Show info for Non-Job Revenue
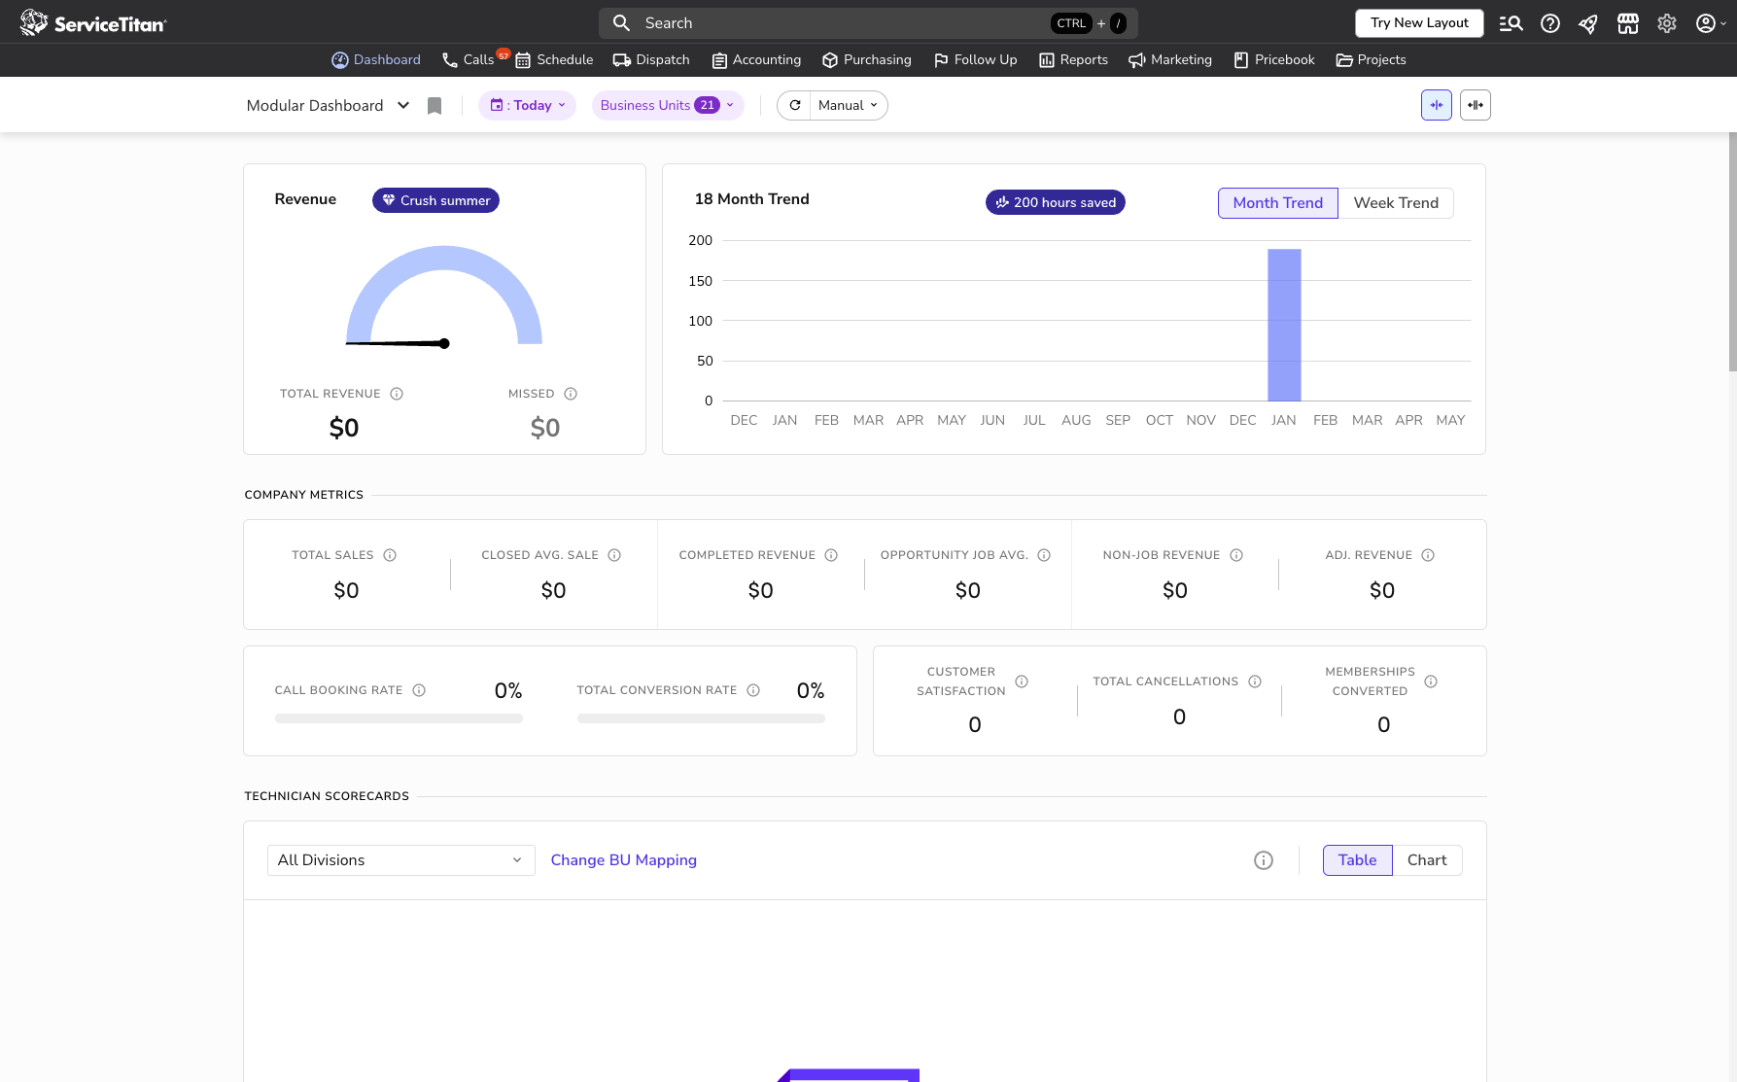Viewport: 1737px width, 1082px height. 1236,555
